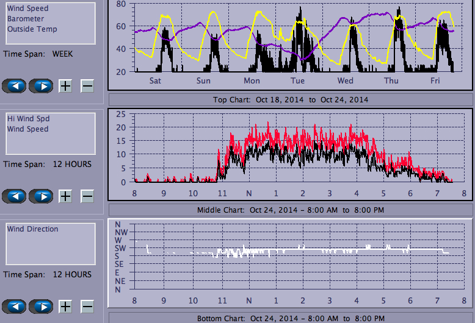Select Barometer in the top chart list
The width and height of the screenshot is (475, 323).
26,19
